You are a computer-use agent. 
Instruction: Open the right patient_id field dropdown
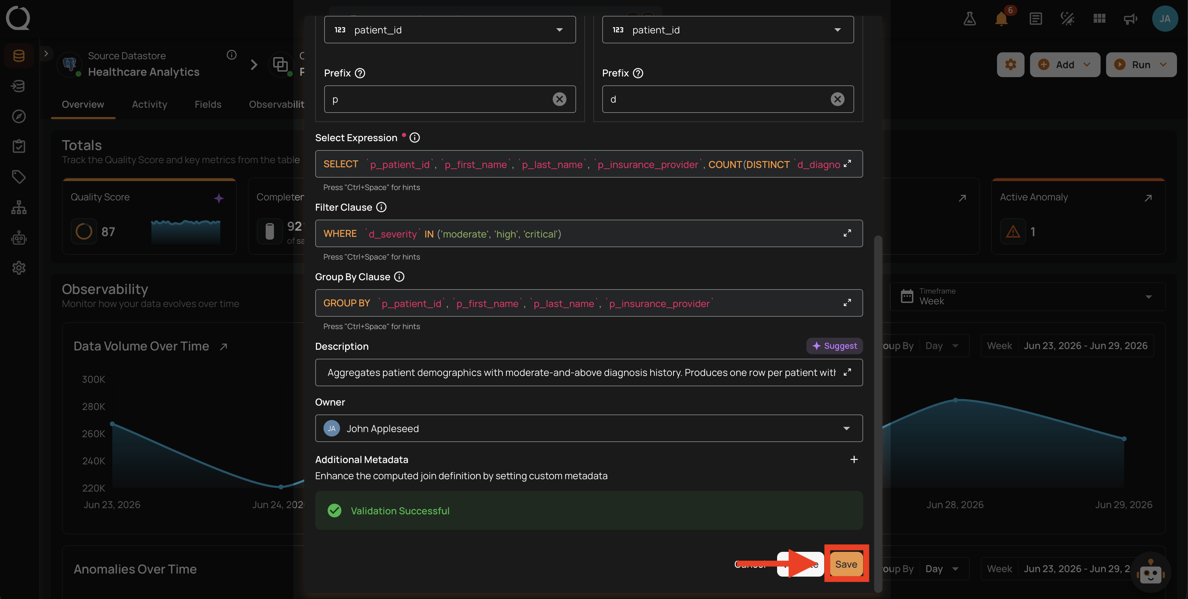click(x=728, y=30)
